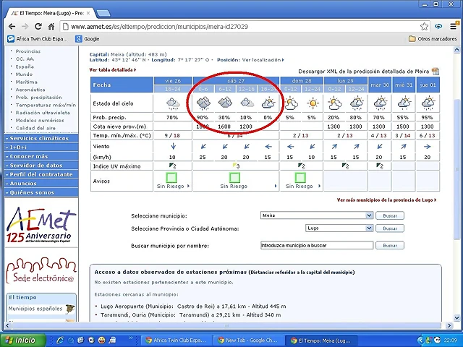
Task: Expand the Conocer más sidebar section
Action: click(41, 156)
